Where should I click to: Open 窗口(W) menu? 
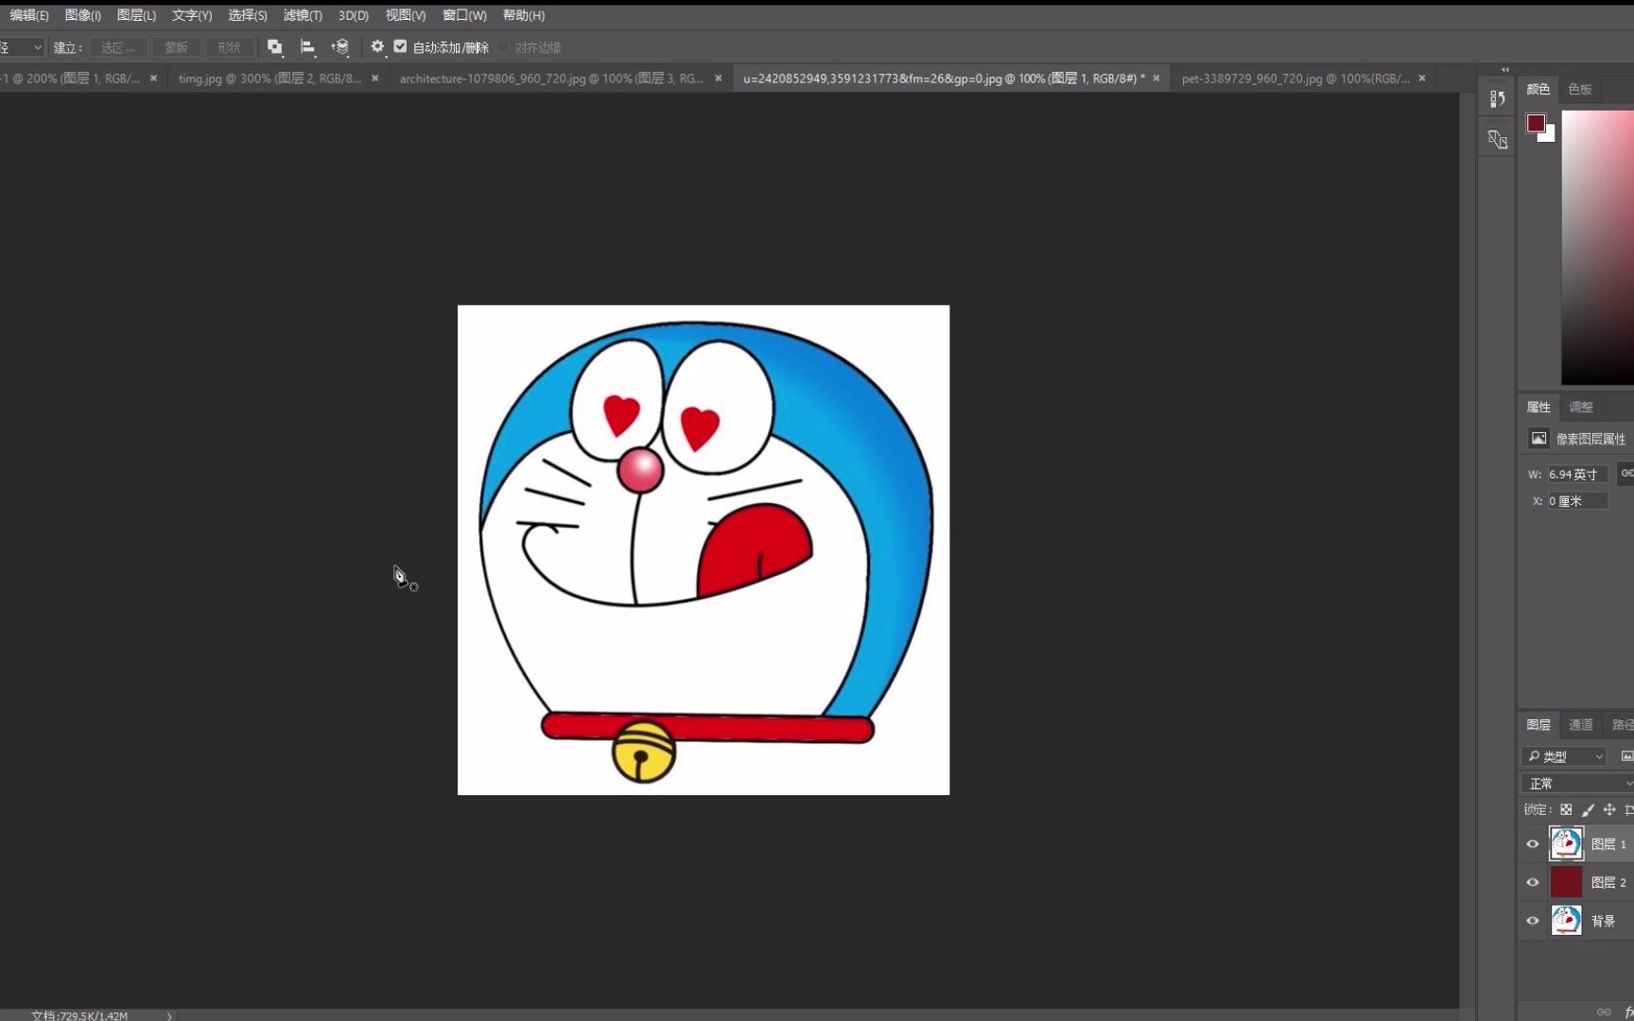click(464, 15)
